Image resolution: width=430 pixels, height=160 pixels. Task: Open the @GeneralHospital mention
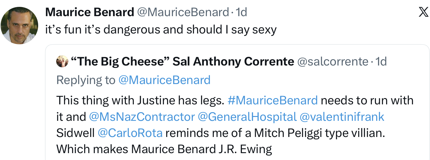click(247, 117)
